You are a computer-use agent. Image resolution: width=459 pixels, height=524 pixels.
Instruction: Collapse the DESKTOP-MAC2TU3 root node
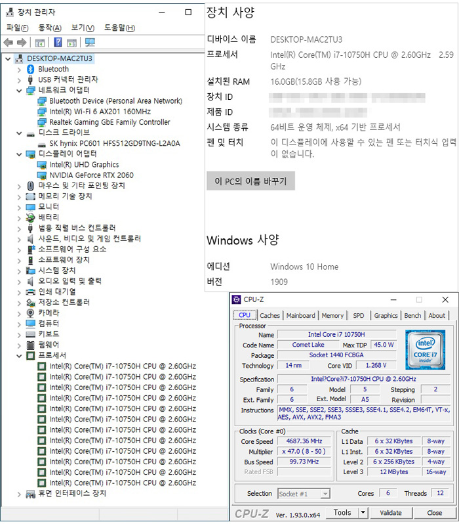point(9,59)
